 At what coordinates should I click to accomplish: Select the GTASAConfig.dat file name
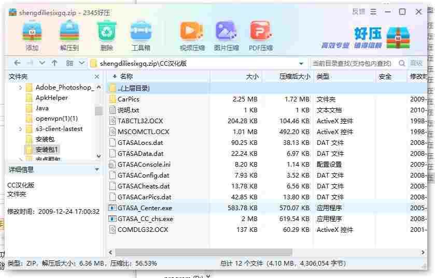pos(143,175)
